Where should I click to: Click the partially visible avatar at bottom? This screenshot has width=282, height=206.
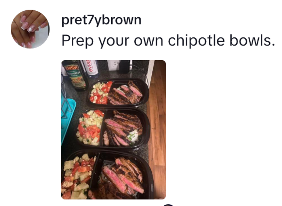(x=168, y=205)
